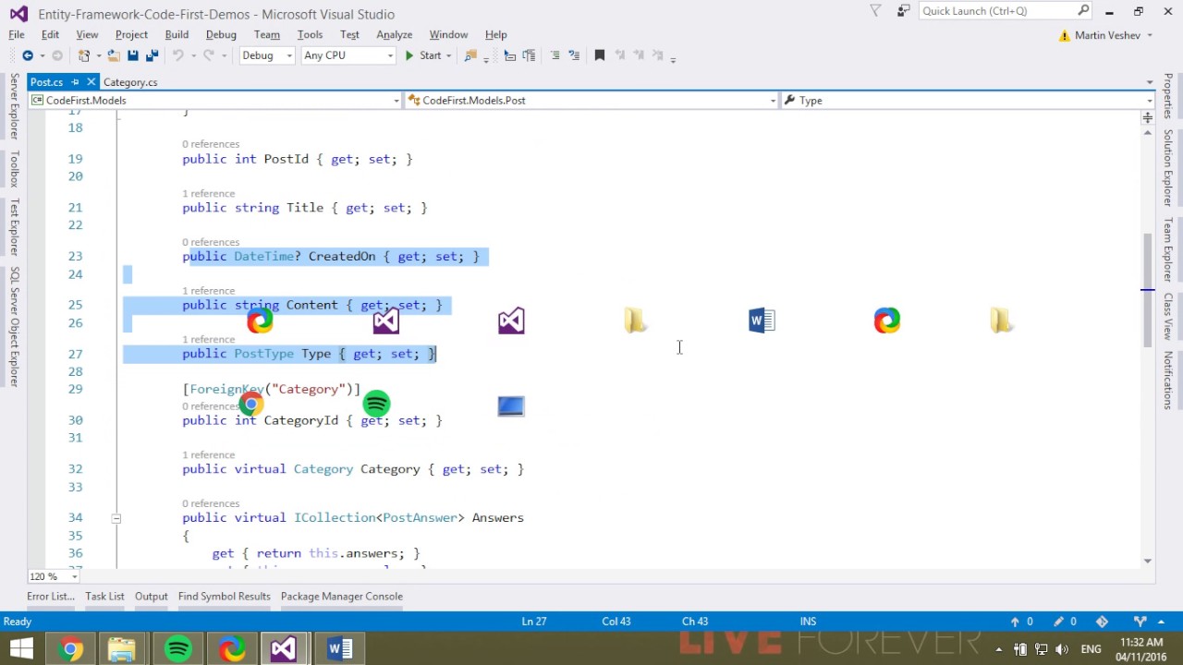This screenshot has height=665, width=1183.
Task: Click the volume icon in system tray
Action: tap(1062, 649)
